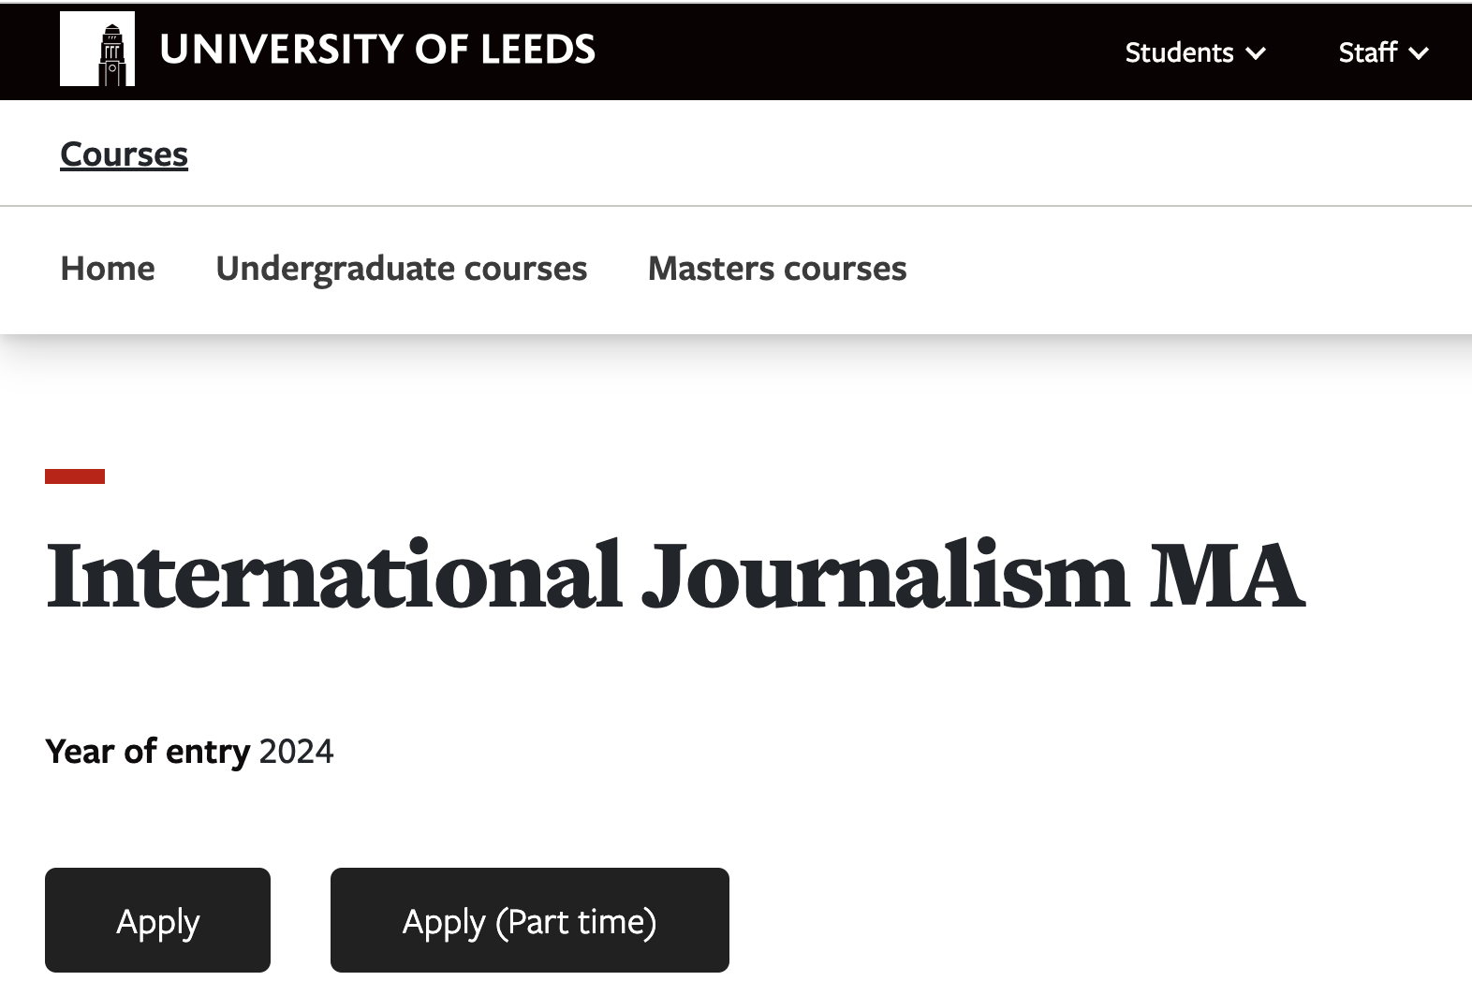
Task: Click the International Journalism MA heading
Action: (675, 575)
